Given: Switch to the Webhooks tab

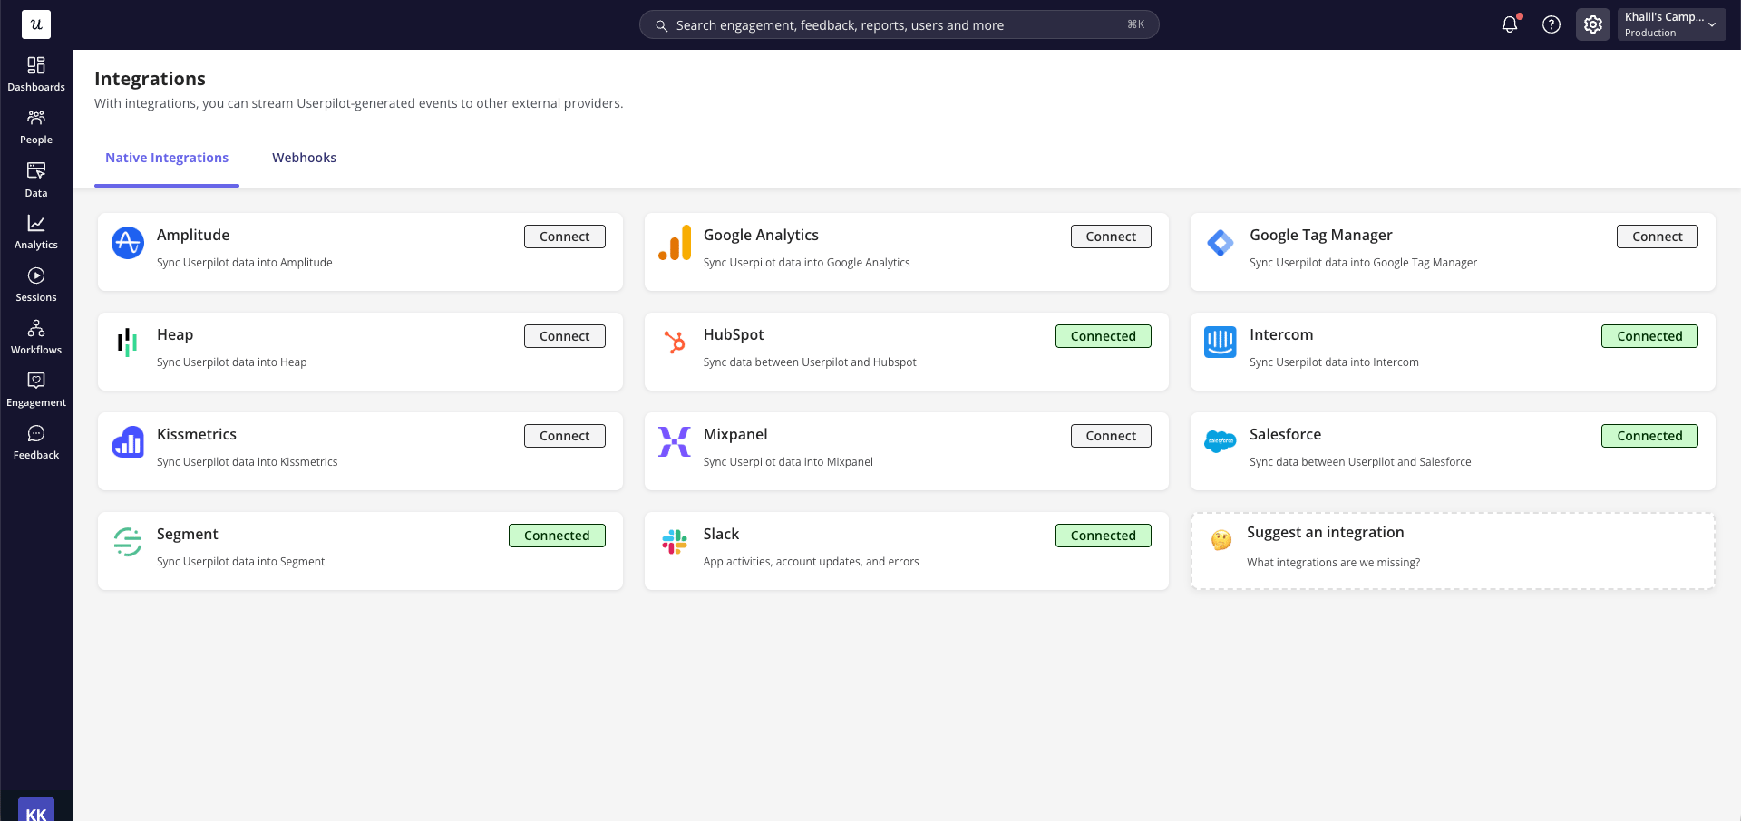Looking at the screenshot, I should coord(304,158).
